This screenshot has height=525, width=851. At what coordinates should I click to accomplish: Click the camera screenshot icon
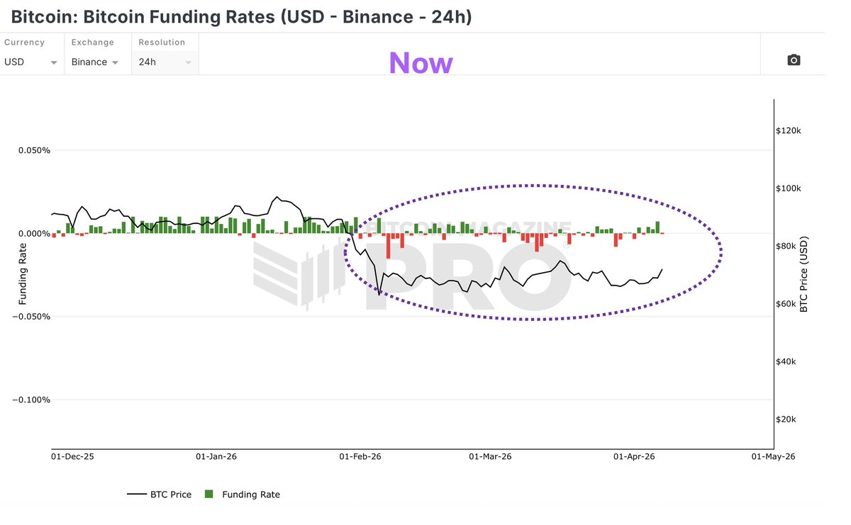click(x=794, y=60)
